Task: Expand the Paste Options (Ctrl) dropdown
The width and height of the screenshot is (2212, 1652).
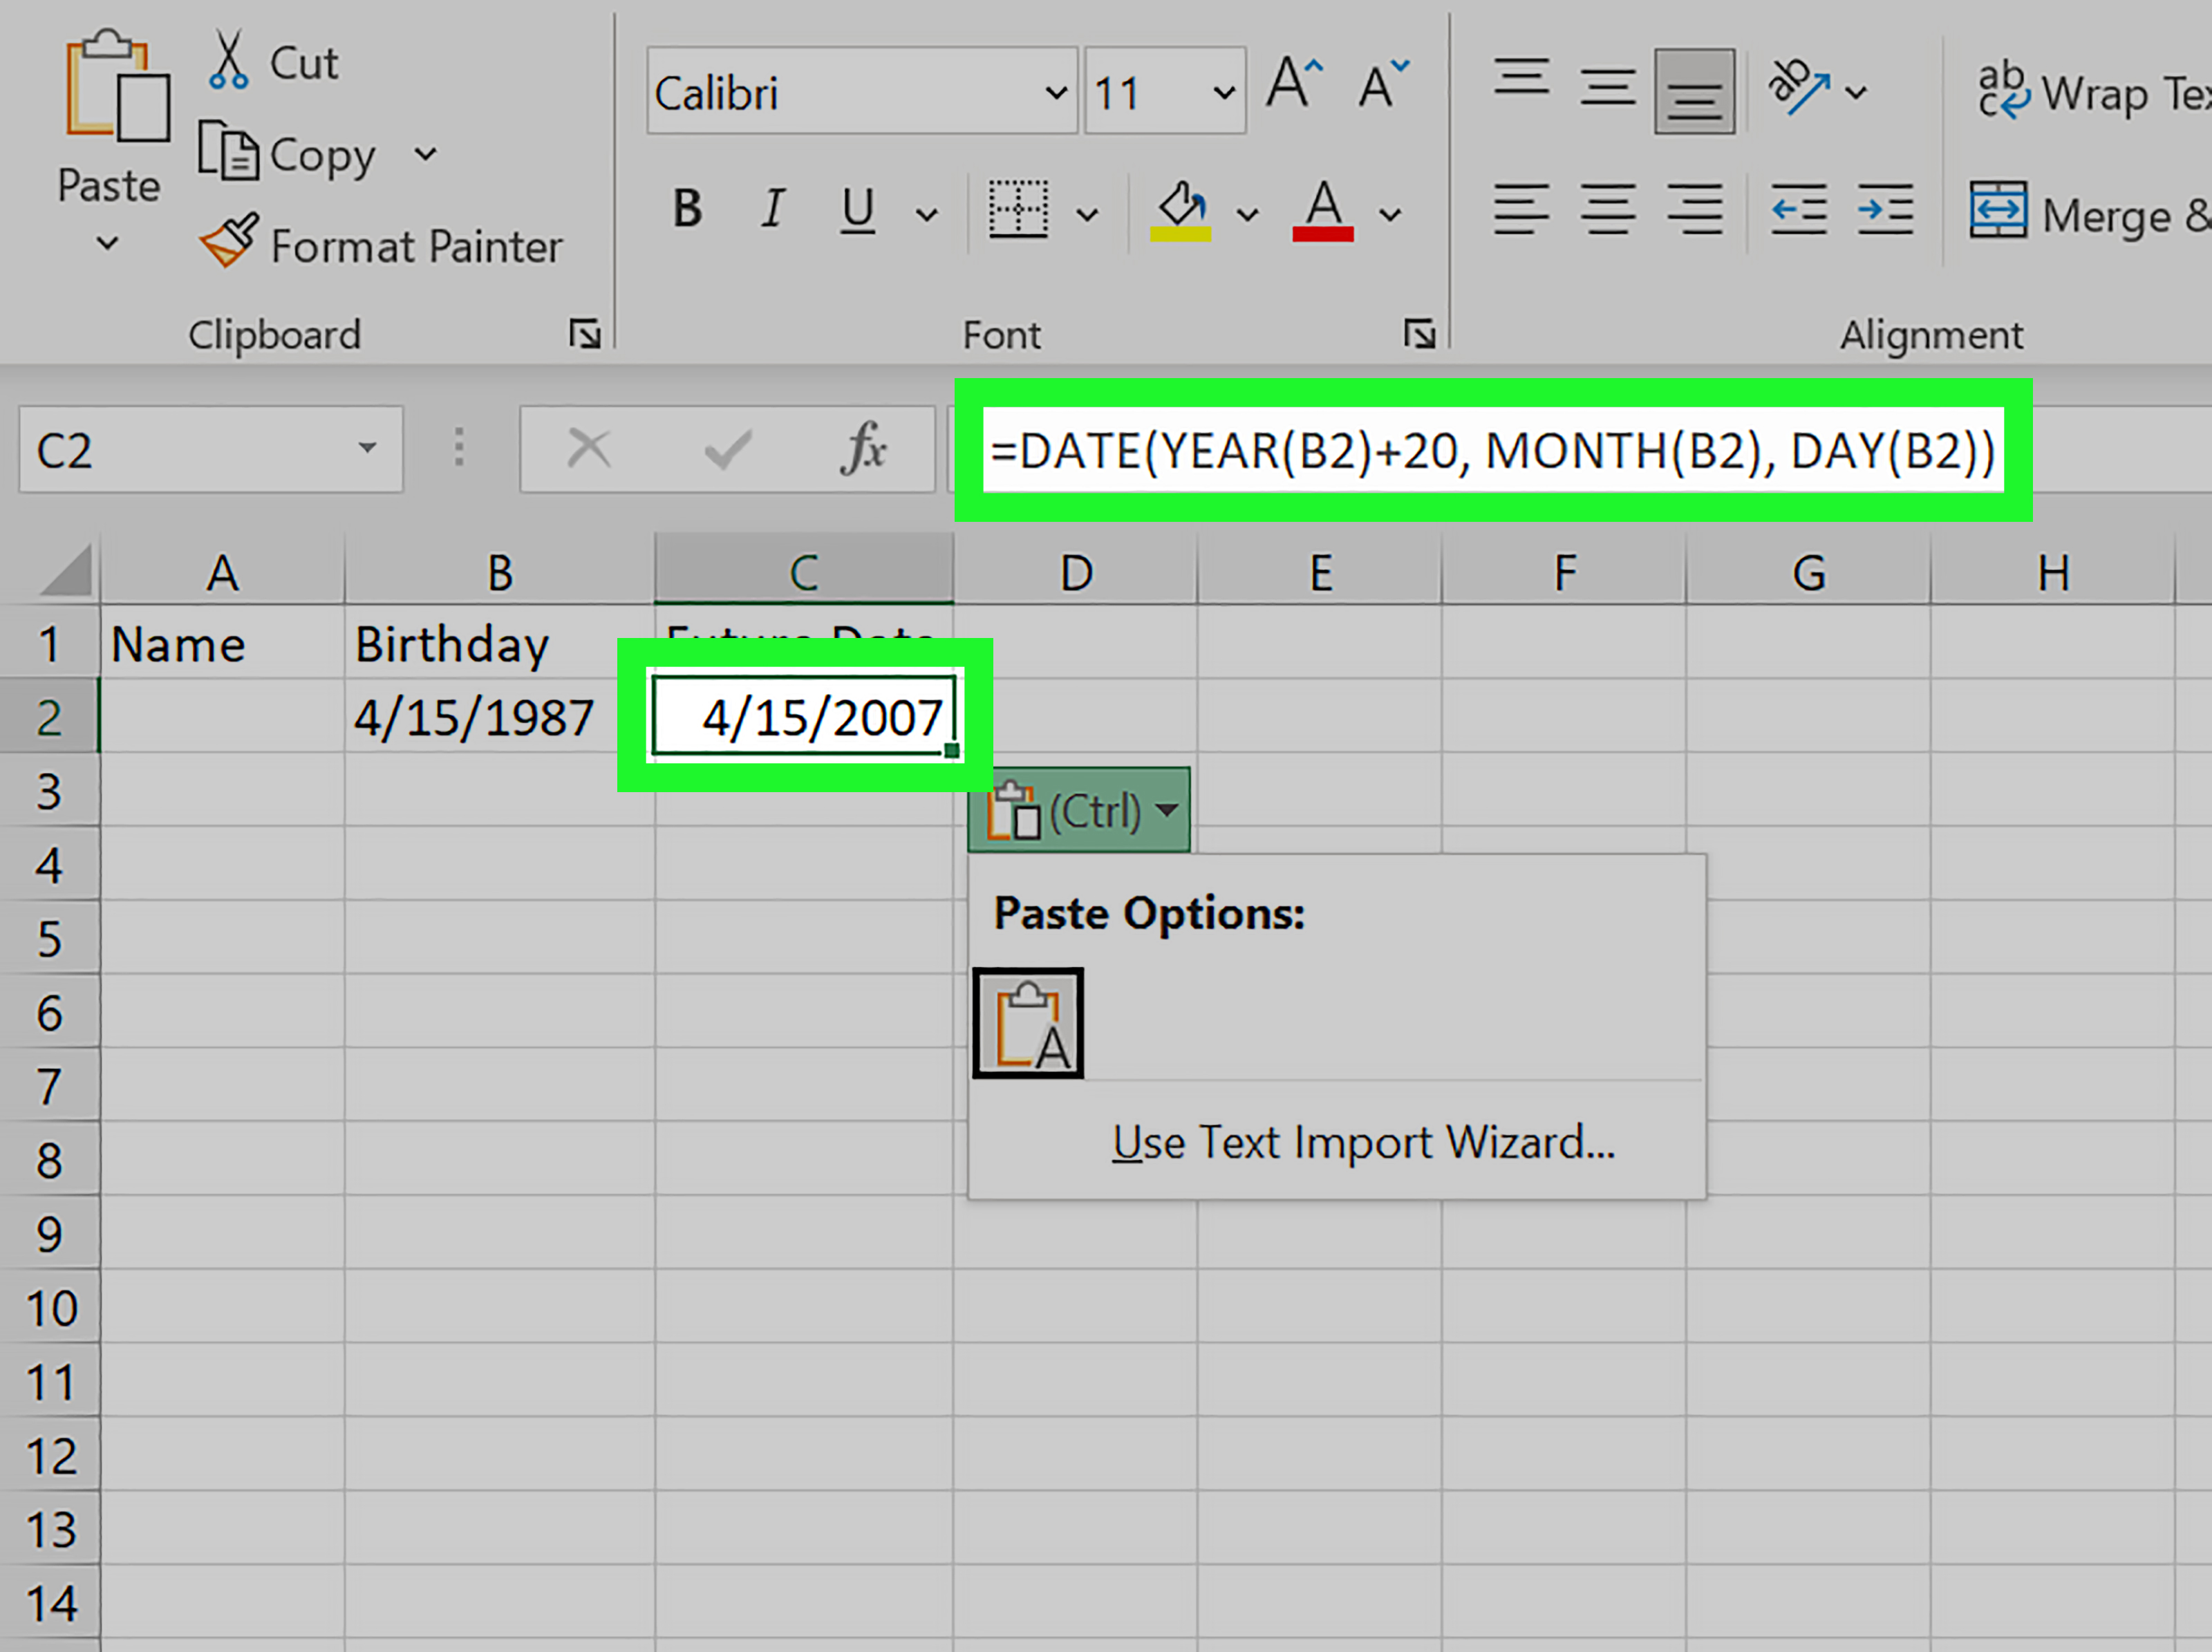Action: (1166, 810)
